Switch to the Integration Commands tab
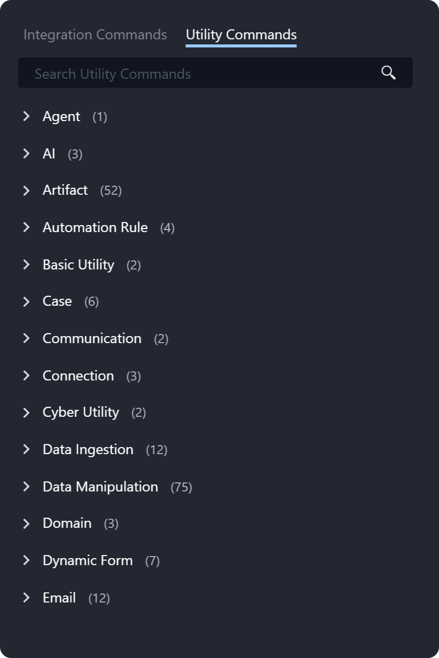The height and width of the screenshot is (658, 439). click(94, 34)
